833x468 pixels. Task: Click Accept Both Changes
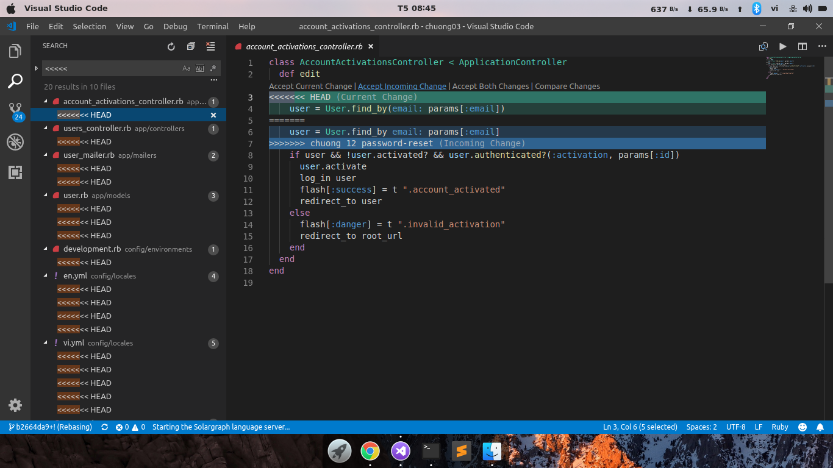point(490,87)
